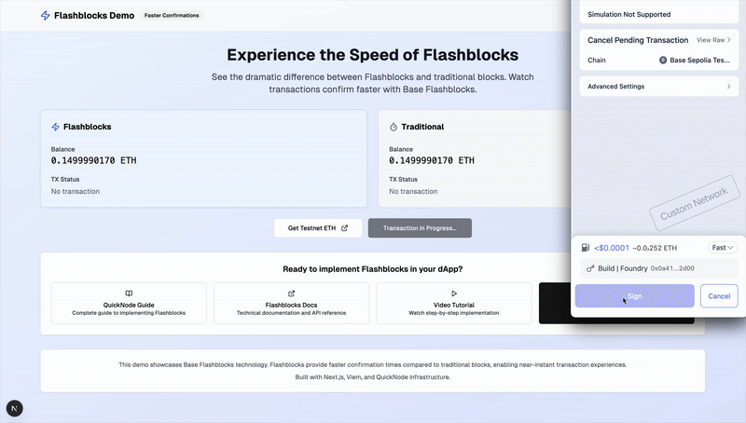Click the stopwatch icon next to Traditional

394,127
